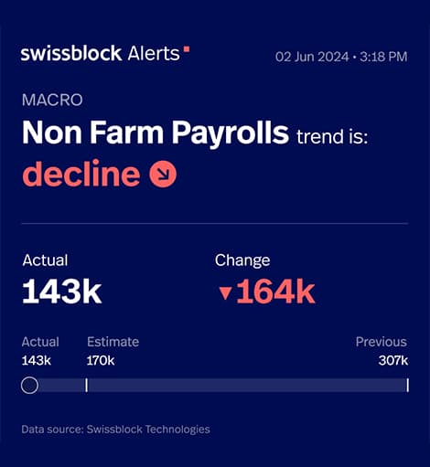This screenshot has width=430, height=467.
Task: Select the MACRO category label
Action: tap(52, 100)
